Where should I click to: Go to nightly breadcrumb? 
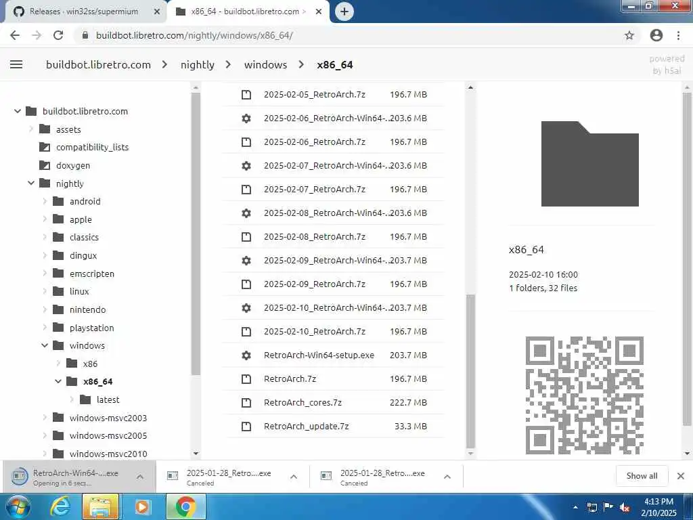[x=197, y=64]
